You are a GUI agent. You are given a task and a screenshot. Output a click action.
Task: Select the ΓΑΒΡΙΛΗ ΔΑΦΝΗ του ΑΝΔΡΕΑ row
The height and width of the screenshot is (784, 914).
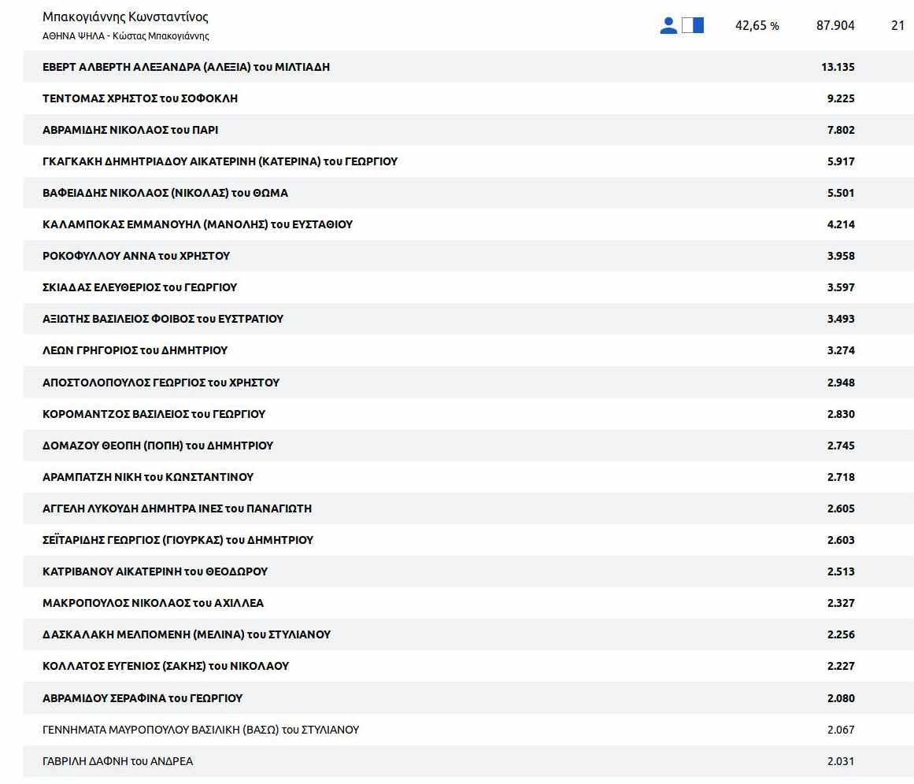tap(117, 761)
